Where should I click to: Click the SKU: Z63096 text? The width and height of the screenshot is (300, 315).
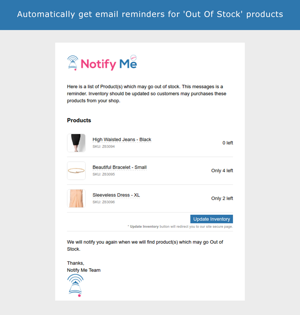pyautogui.click(x=103, y=202)
